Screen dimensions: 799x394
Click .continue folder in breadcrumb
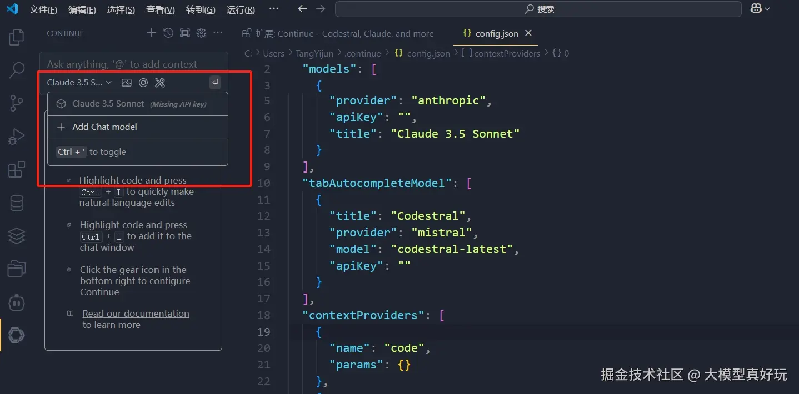point(363,54)
